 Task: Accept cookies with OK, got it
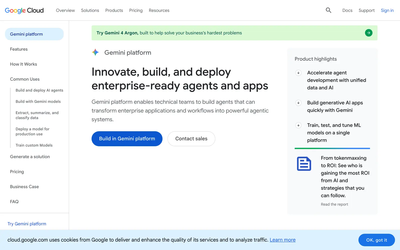click(376, 240)
